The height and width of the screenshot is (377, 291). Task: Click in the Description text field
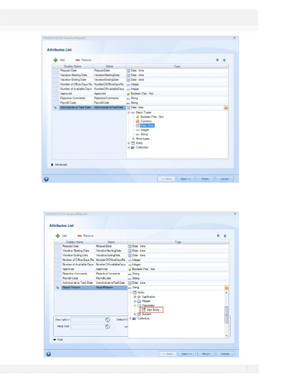(x=87, y=320)
